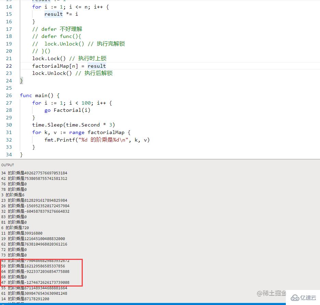Click 'time.Sleep(time.Second * 3)' statement
The height and width of the screenshot is (305, 320).
pyautogui.click(x=74, y=125)
